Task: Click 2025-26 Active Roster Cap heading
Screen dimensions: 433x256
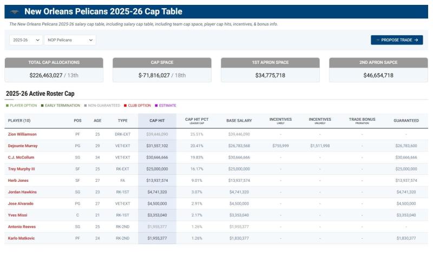Action: click(x=40, y=94)
